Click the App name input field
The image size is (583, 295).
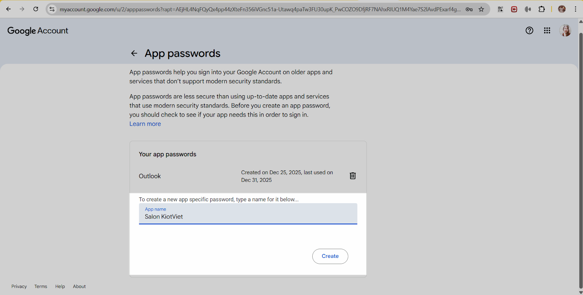click(248, 216)
